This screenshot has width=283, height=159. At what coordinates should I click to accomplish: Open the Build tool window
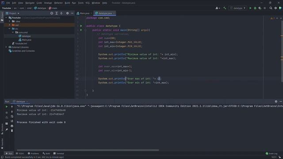(x=46, y=154)
